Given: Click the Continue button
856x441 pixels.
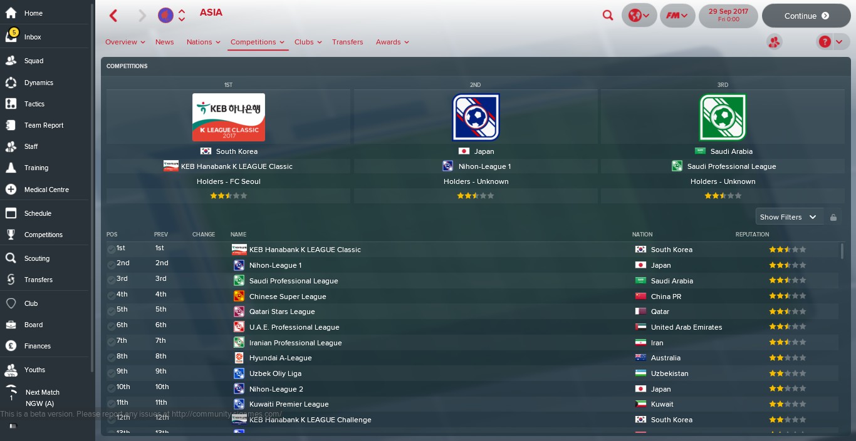Looking at the screenshot, I should (x=806, y=16).
